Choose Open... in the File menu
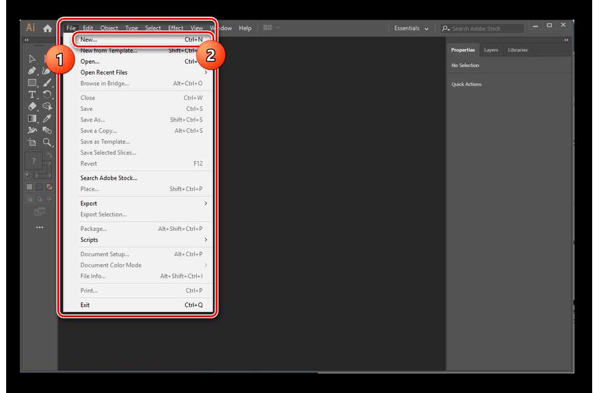 pyautogui.click(x=138, y=62)
